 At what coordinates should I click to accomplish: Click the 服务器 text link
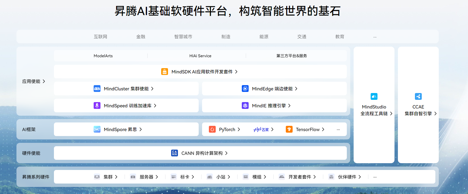(x=146, y=177)
